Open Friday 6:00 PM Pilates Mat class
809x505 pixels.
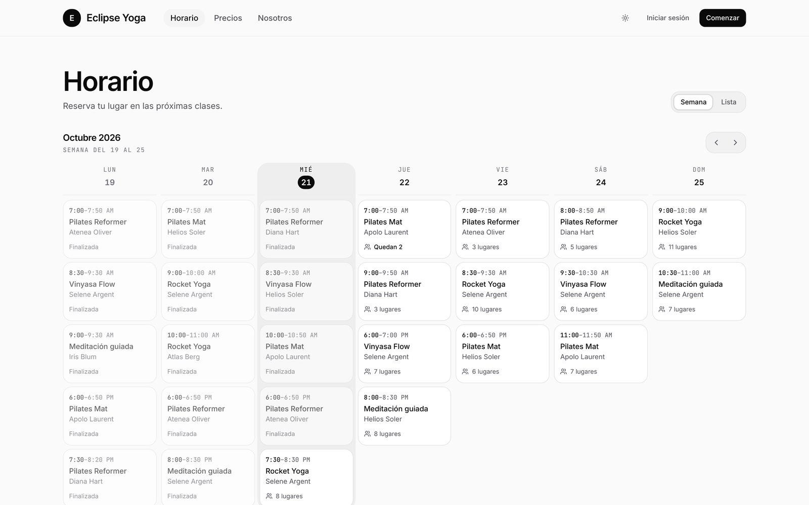pyautogui.click(x=503, y=353)
